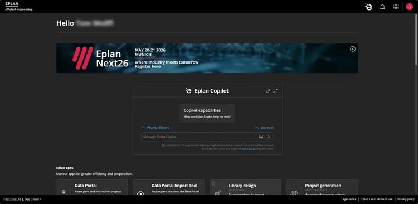
Task: Click the Friedhelm Loh Group footer logo
Action: tap(22, 200)
